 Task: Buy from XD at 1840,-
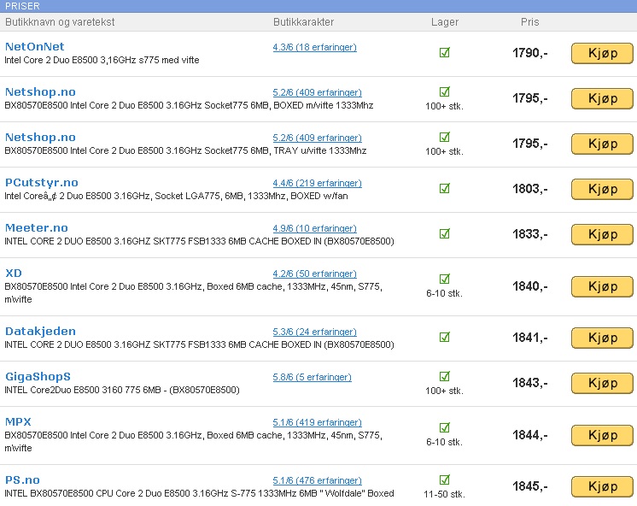coord(602,286)
